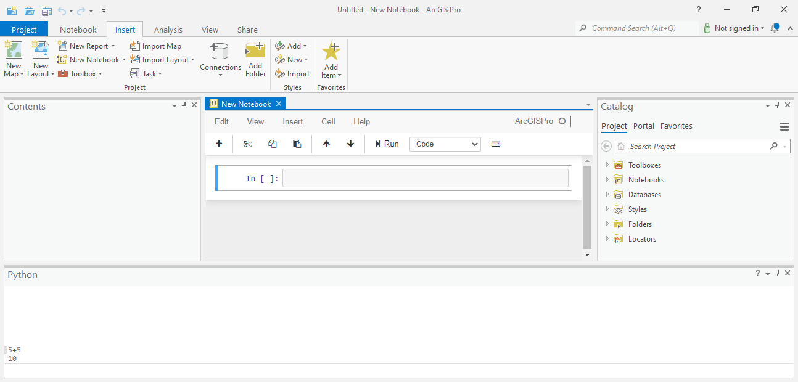
Task: Create a New Map
Action: 13,59
